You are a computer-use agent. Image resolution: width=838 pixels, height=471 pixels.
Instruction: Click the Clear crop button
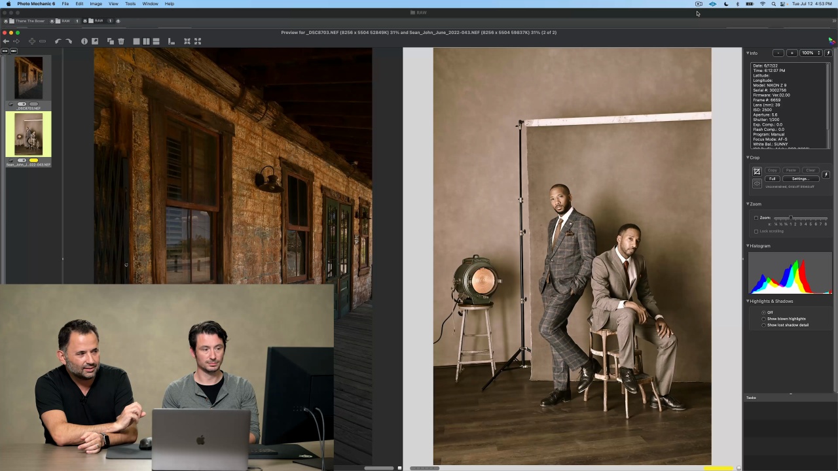tap(811, 171)
